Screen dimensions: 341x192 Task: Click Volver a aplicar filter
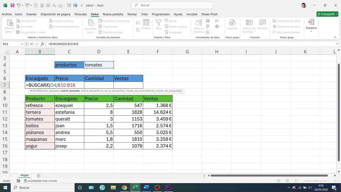[x=176, y=27]
